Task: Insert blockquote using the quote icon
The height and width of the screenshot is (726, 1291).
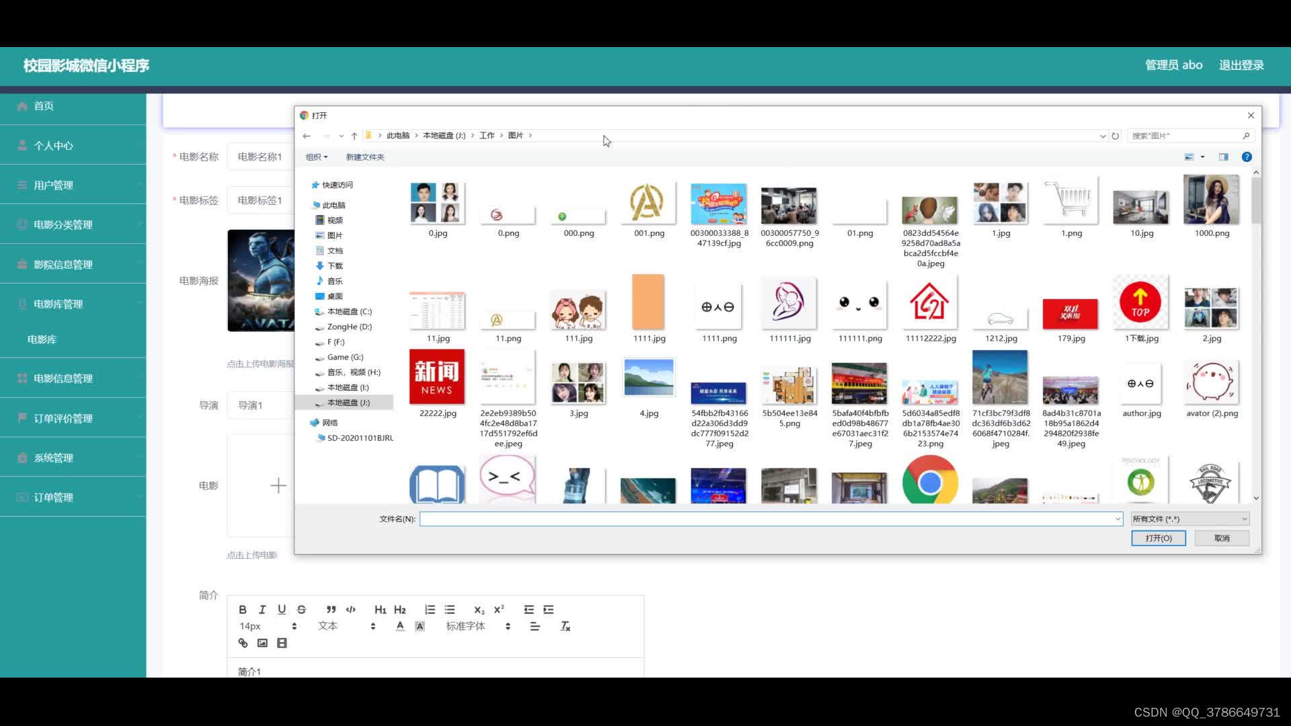Action: 331,610
